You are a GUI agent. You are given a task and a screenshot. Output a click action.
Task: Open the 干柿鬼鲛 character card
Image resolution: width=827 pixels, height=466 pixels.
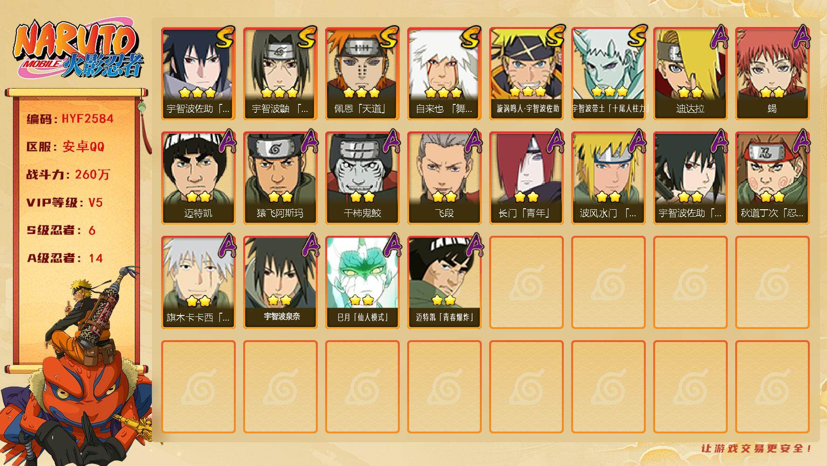tap(362, 178)
